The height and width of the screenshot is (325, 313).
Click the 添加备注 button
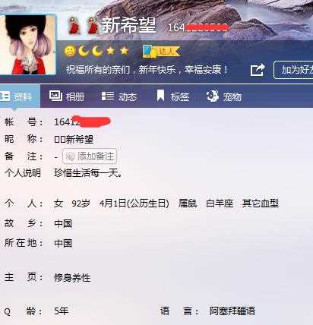tap(90, 156)
